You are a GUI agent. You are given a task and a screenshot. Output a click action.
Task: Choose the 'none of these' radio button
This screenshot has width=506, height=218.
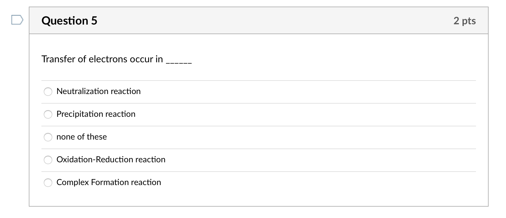coord(48,137)
